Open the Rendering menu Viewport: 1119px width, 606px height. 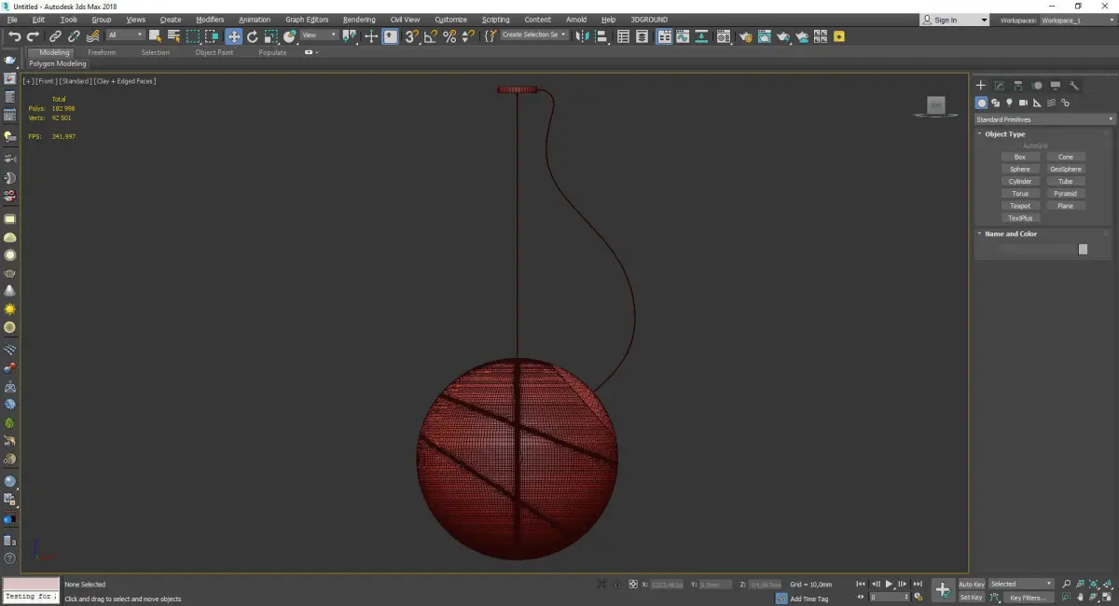point(359,20)
